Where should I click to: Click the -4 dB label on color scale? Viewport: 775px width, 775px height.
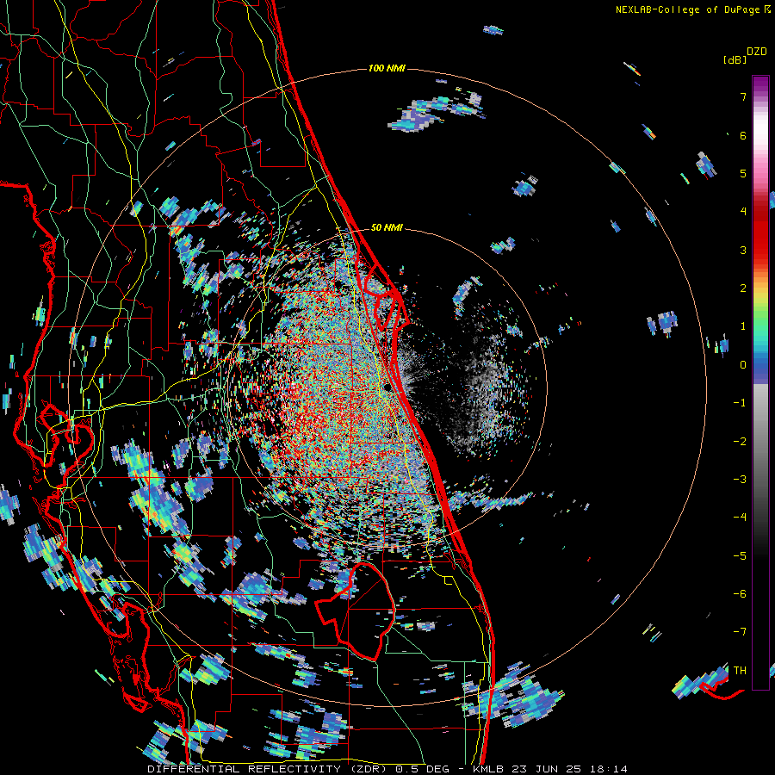point(740,518)
